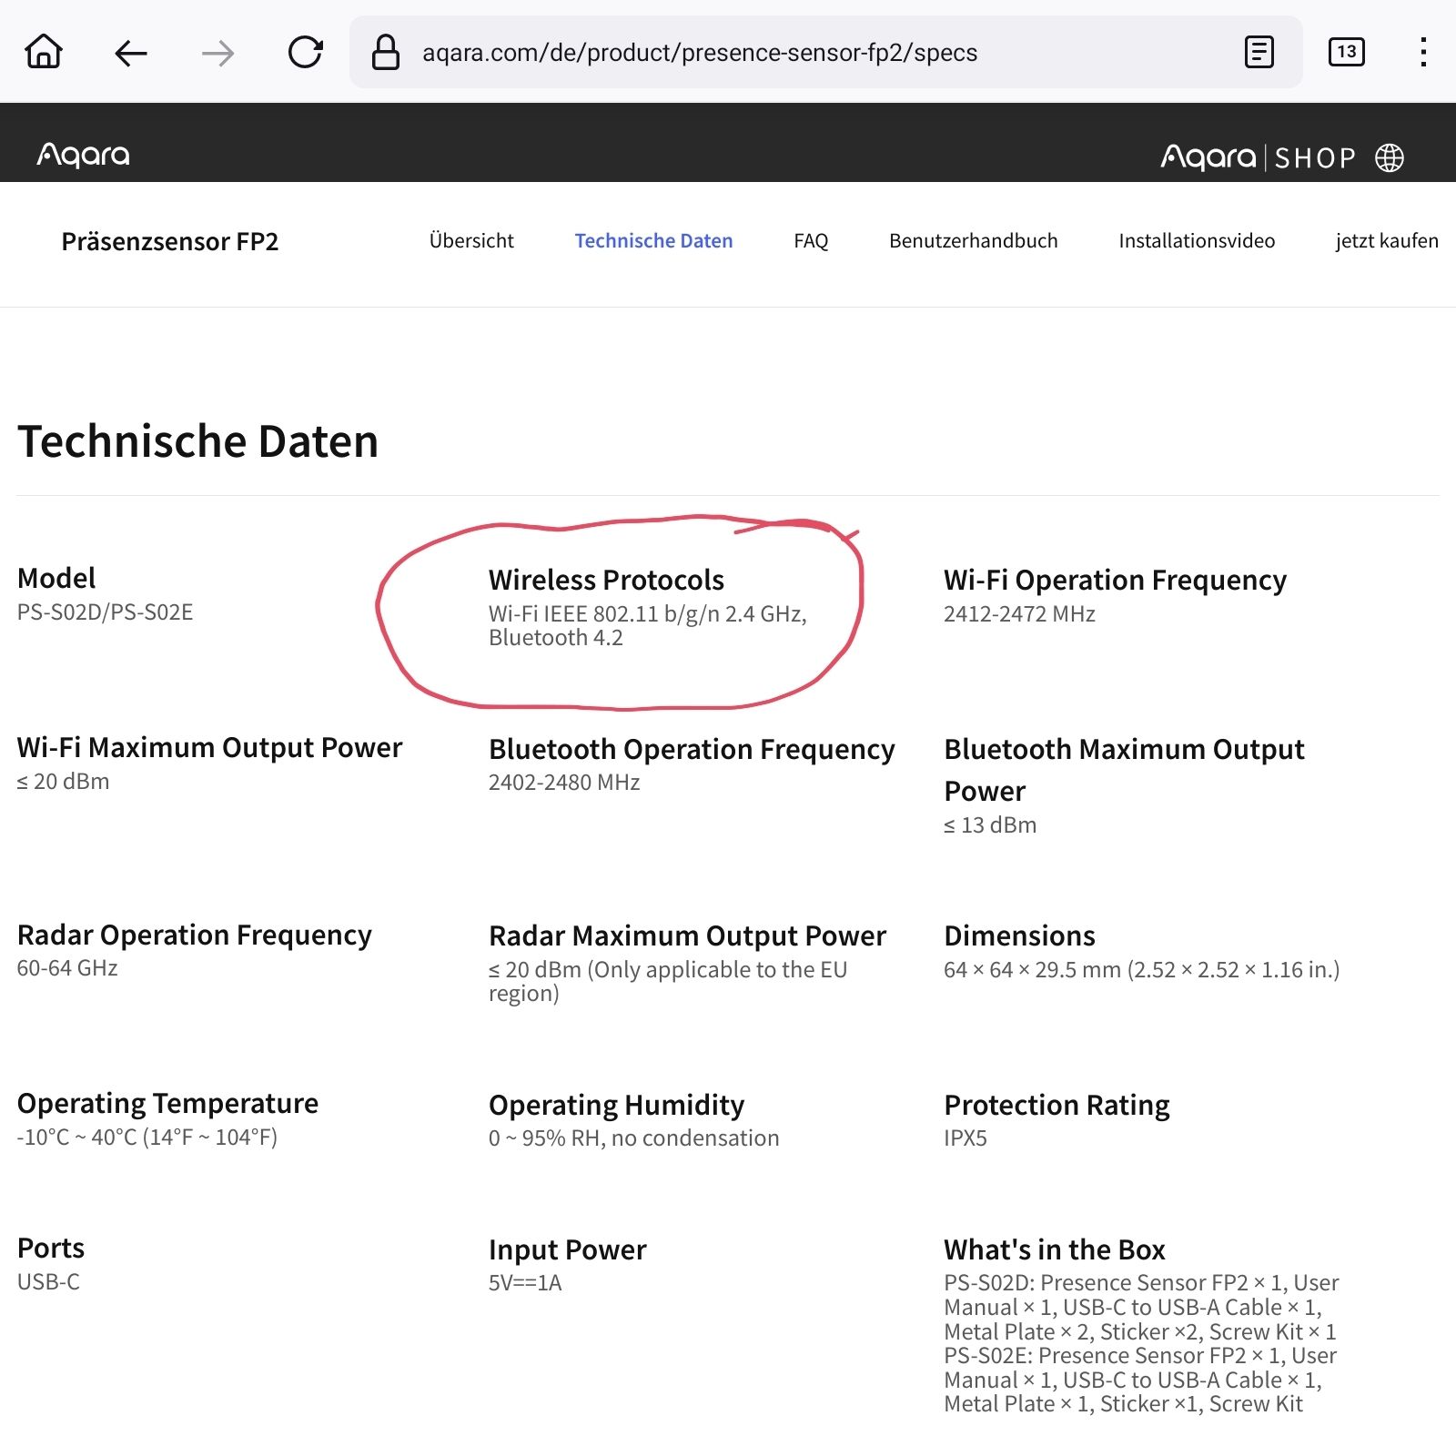Select the 0 ~ 95% RH value
Viewport: 1456px width, 1436px height.
click(x=633, y=1138)
